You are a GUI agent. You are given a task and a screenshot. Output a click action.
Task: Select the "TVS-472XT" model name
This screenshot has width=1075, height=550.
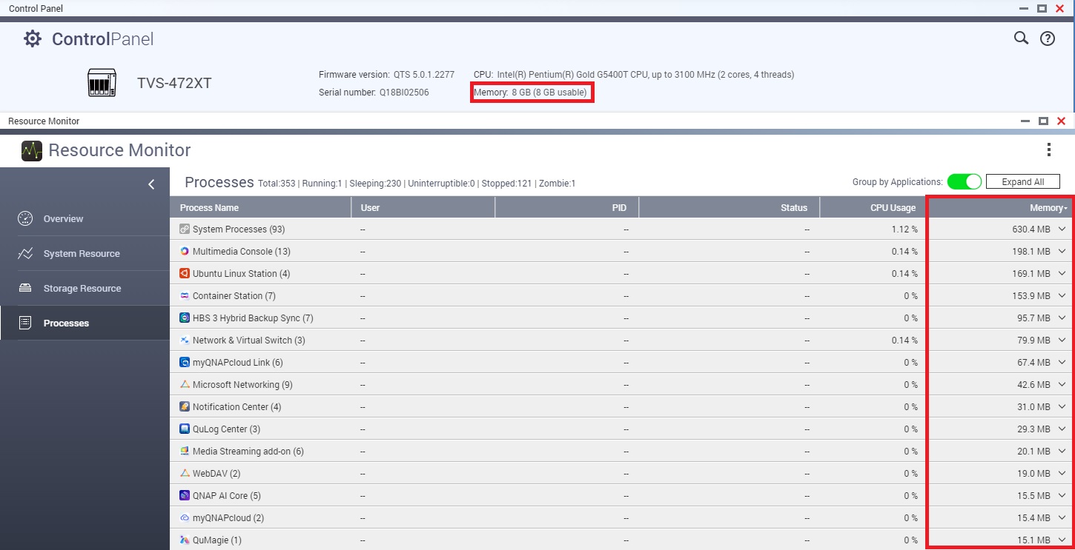point(174,83)
